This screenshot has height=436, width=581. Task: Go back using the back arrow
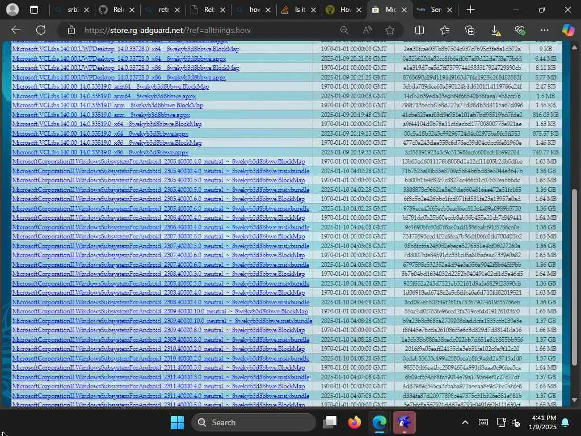click(x=15, y=31)
